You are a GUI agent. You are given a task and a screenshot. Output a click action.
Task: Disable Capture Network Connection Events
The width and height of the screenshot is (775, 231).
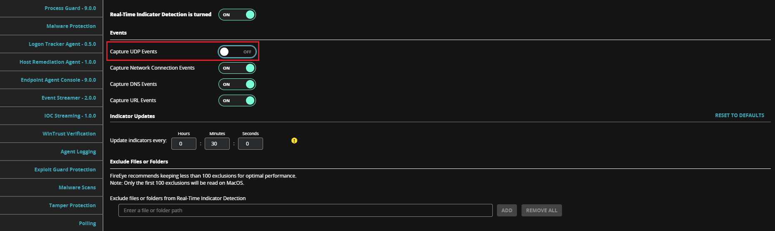(237, 68)
